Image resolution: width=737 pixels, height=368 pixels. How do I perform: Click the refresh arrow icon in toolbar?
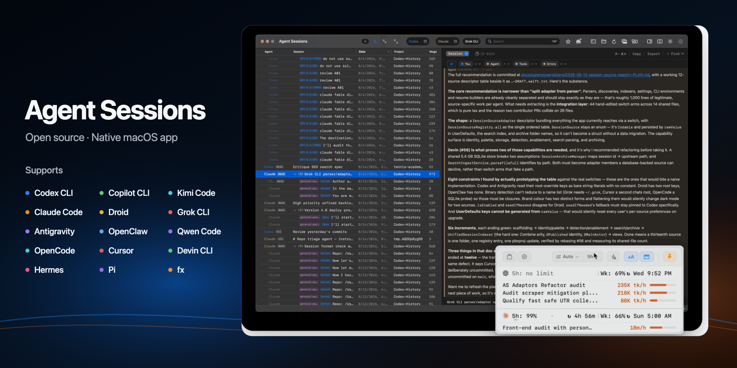click(614, 41)
